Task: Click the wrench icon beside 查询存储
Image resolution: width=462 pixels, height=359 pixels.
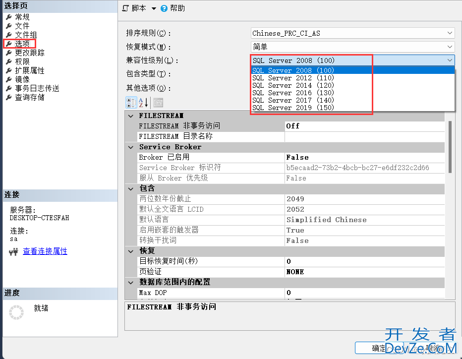Action: click(x=9, y=97)
